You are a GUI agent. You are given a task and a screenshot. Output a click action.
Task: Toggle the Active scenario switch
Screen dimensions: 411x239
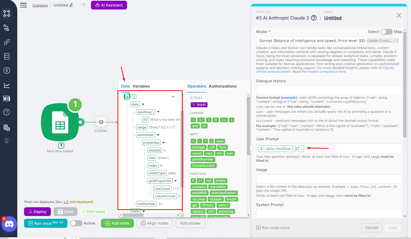pyautogui.click(x=76, y=223)
